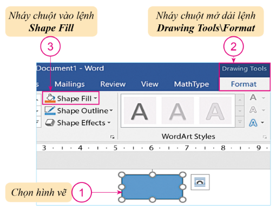Expand the Shape Outline dropdown arrow
276x209 pixels.
click(x=111, y=110)
